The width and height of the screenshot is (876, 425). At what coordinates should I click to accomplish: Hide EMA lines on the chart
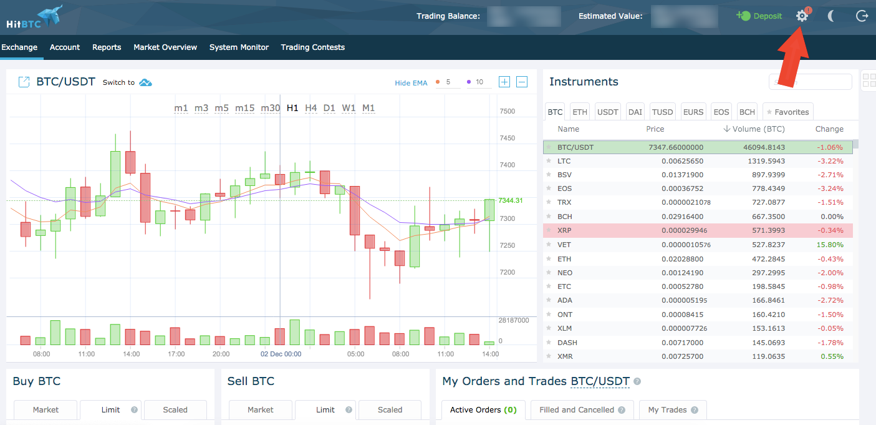point(411,82)
